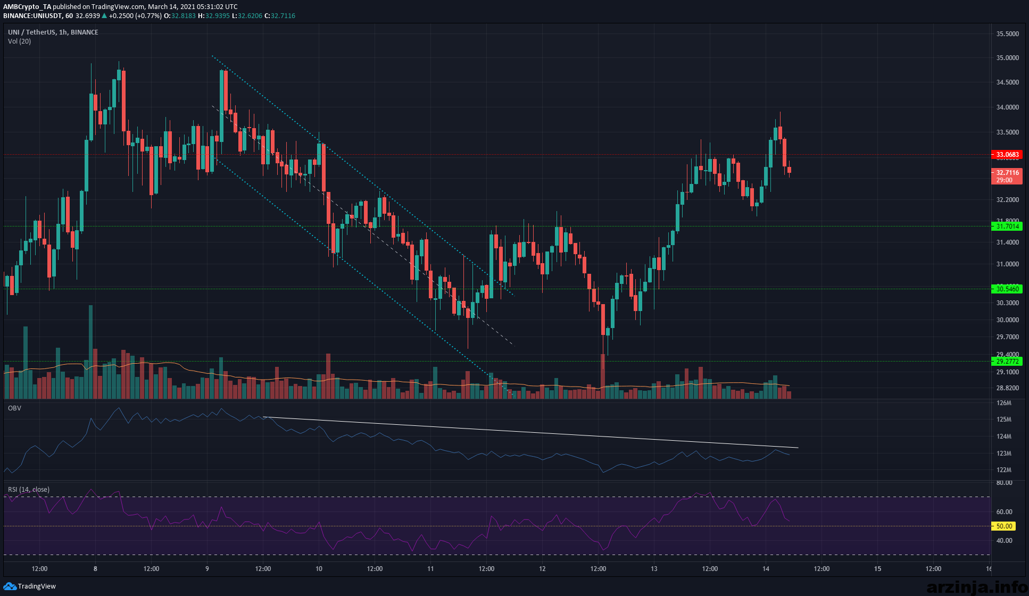
Task: Click the 32.2000 price axis tick
Action: [1007, 199]
